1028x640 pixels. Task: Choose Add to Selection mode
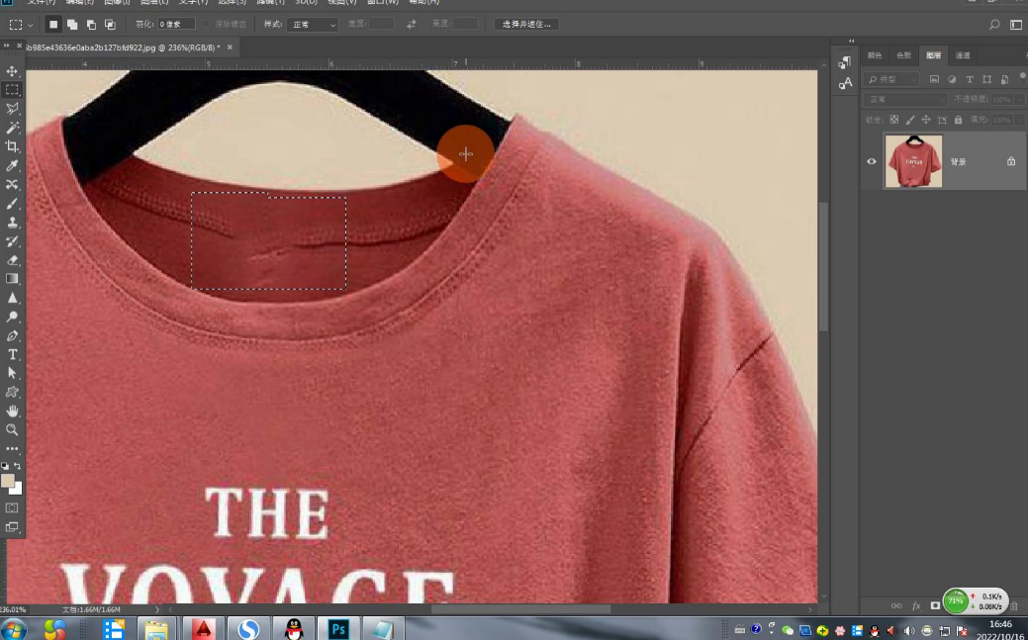tap(72, 25)
